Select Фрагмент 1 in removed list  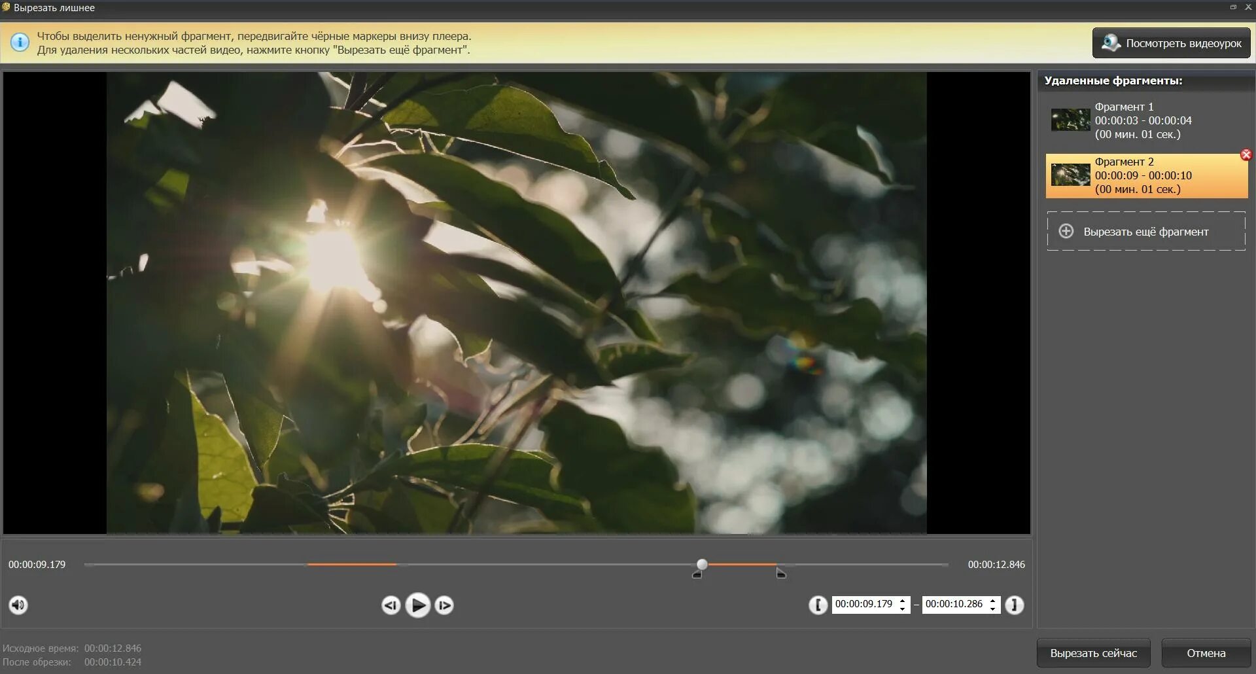(1146, 120)
